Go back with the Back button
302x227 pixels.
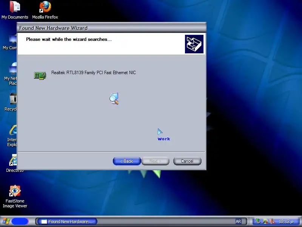pyautogui.click(x=127, y=161)
